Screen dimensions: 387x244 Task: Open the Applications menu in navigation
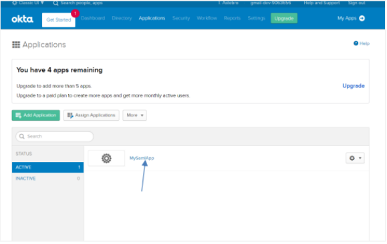152,18
